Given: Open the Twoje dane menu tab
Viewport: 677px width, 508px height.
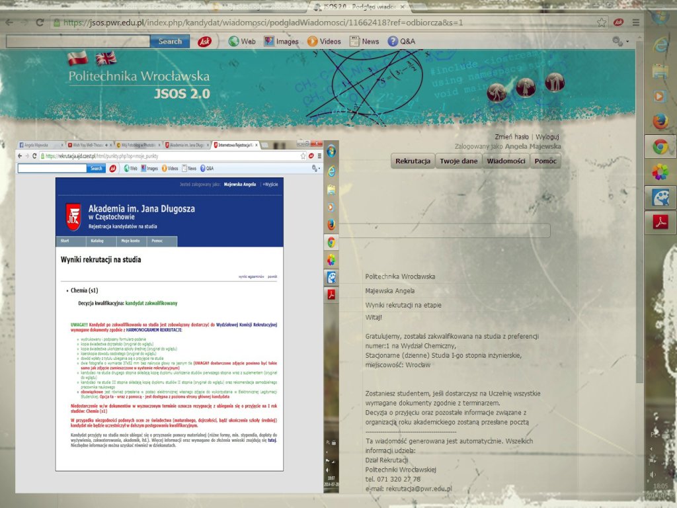Looking at the screenshot, I should point(459,161).
